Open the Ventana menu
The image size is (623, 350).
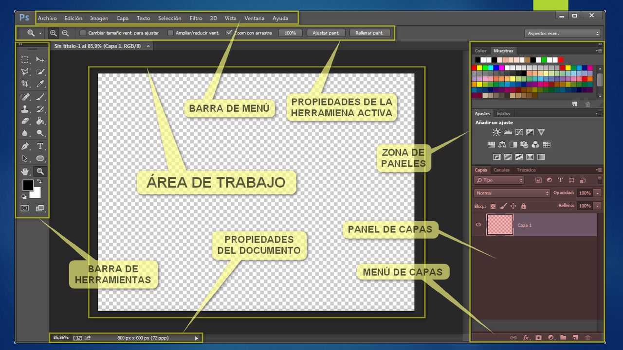[x=255, y=18]
